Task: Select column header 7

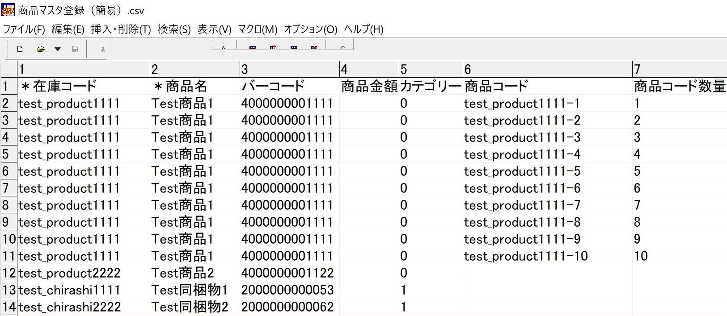Action: coord(680,69)
